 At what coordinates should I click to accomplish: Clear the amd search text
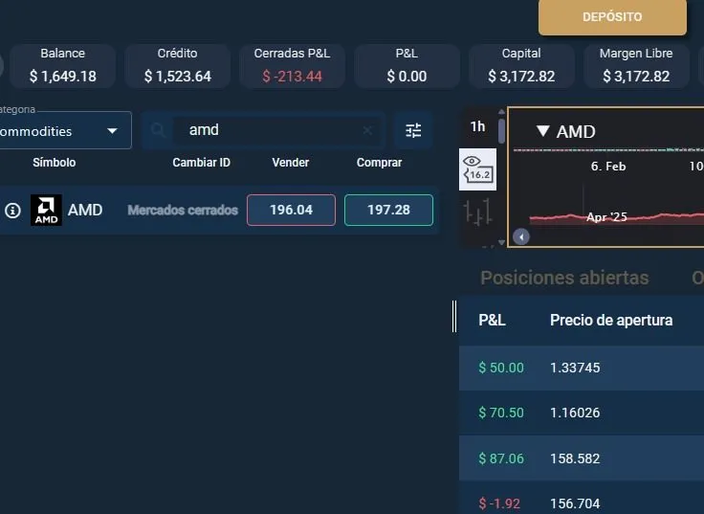pos(367,130)
